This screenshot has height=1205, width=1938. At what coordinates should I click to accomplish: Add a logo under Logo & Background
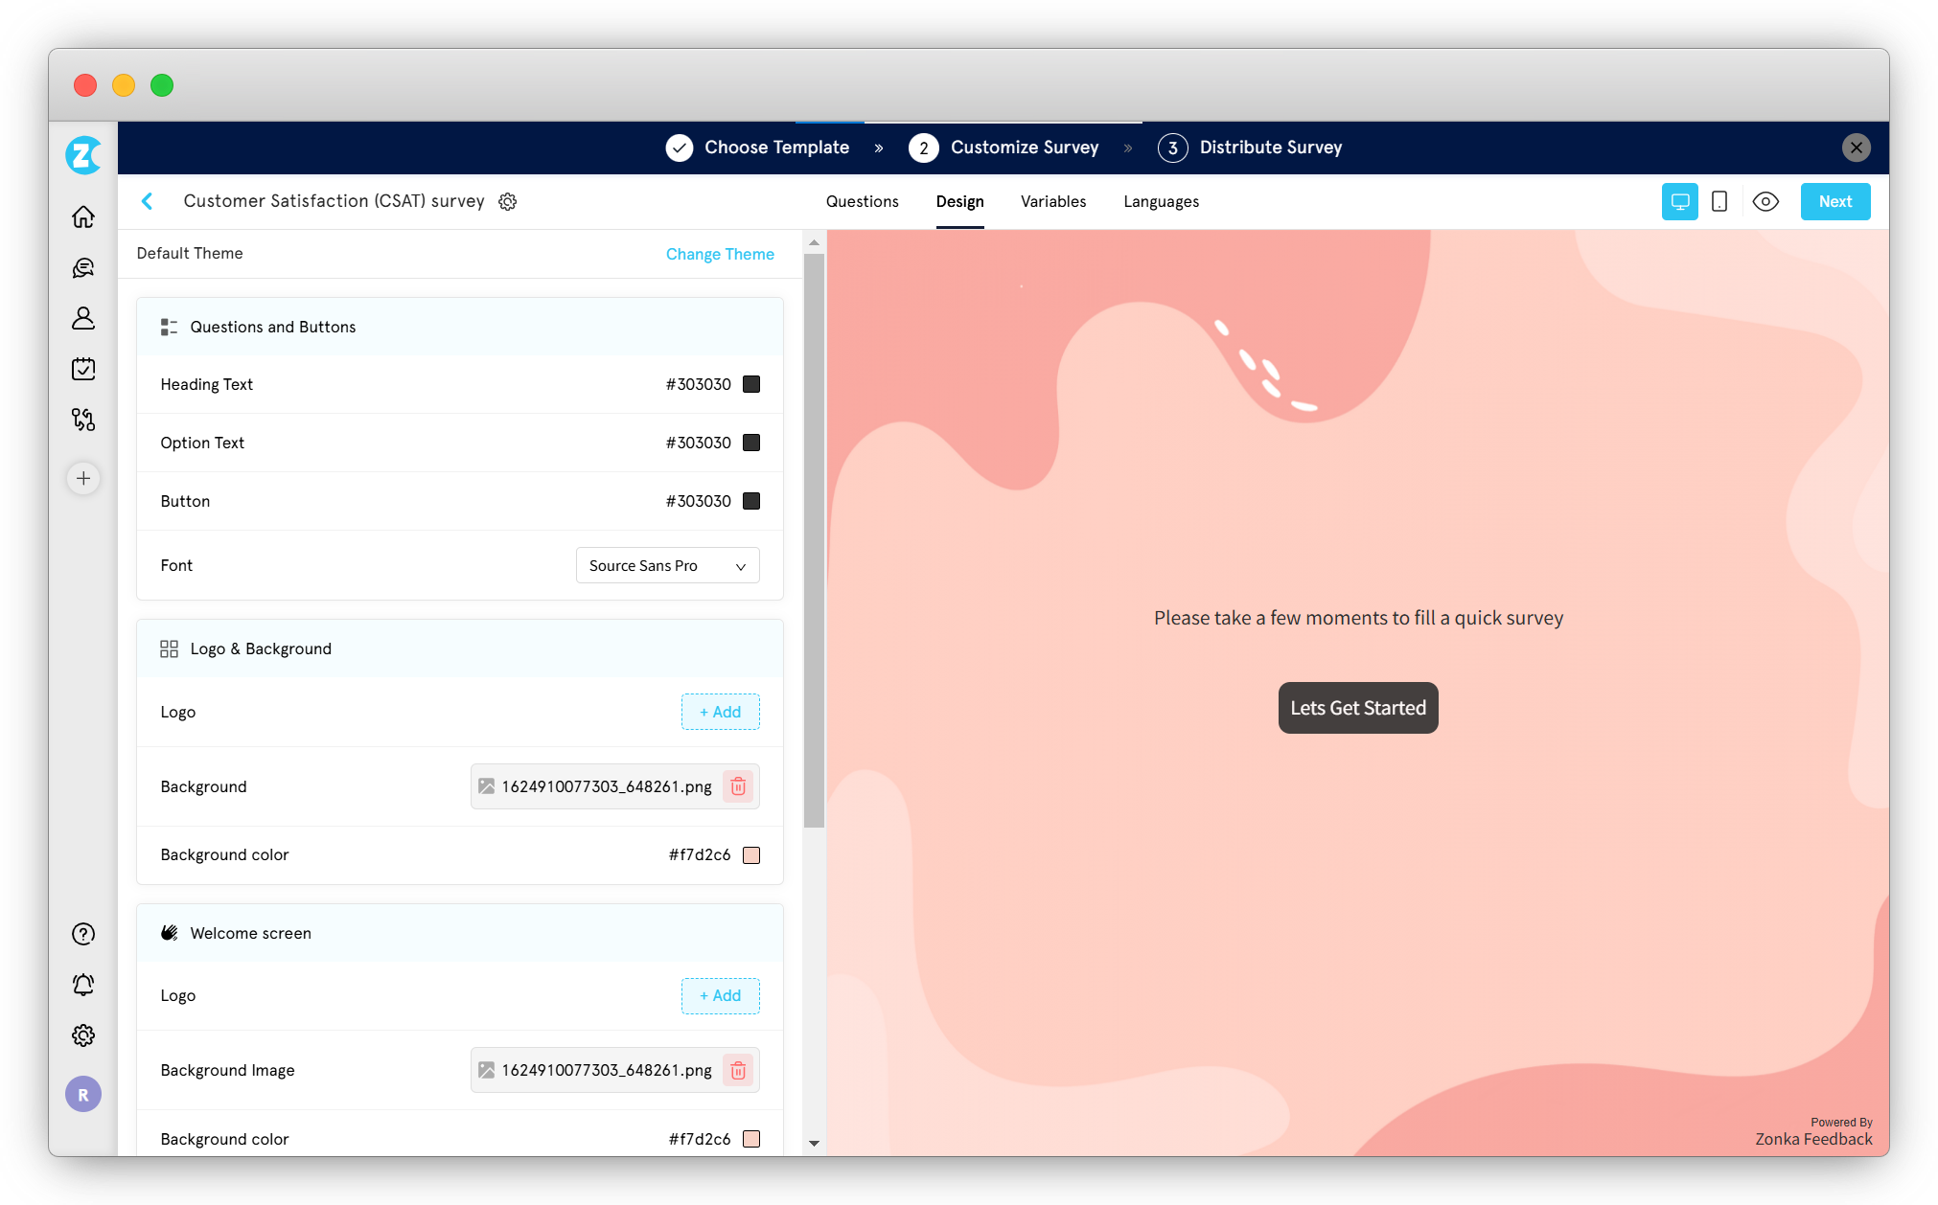click(x=720, y=712)
